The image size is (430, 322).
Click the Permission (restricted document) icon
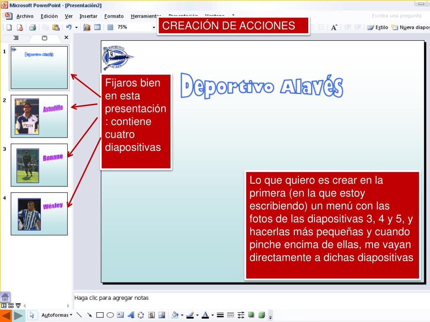point(20,27)
